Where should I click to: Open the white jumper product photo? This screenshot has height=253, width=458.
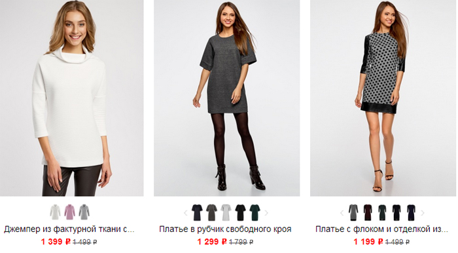click(x=71, y=98)
